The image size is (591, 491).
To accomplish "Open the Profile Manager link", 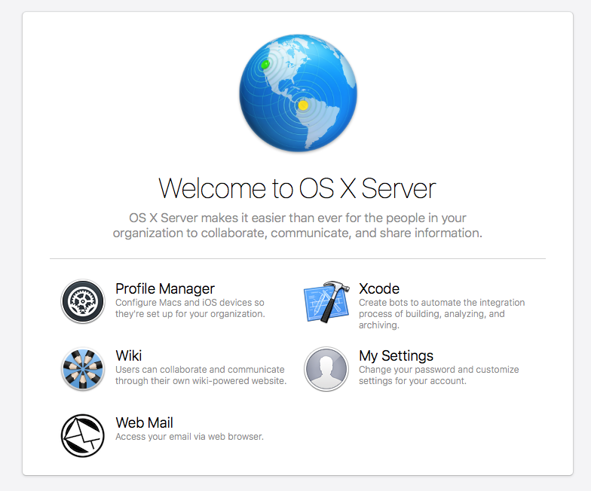I will pos(164,289).
